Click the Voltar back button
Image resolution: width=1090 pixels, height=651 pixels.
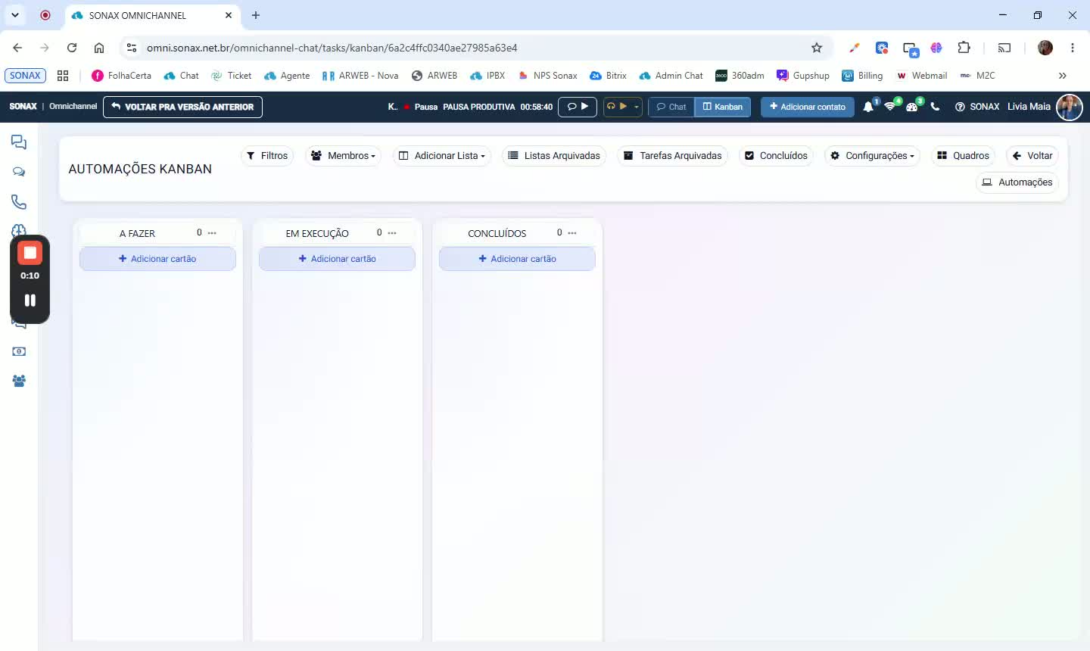pos(1032,156)
